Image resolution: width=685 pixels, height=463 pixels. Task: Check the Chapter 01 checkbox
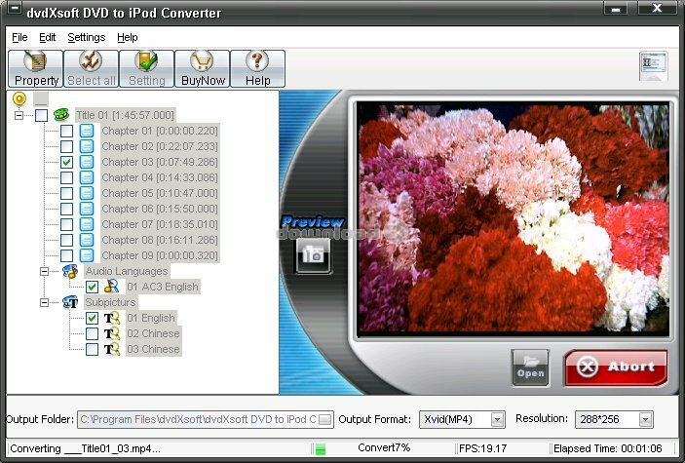67,131
